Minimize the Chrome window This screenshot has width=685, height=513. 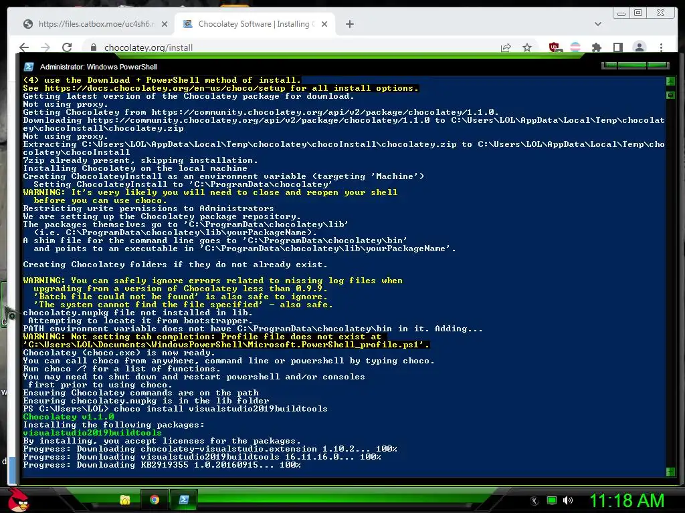[621, 13]
